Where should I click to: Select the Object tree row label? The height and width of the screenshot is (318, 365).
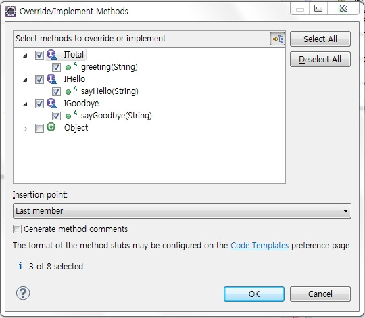pos(76,128)
